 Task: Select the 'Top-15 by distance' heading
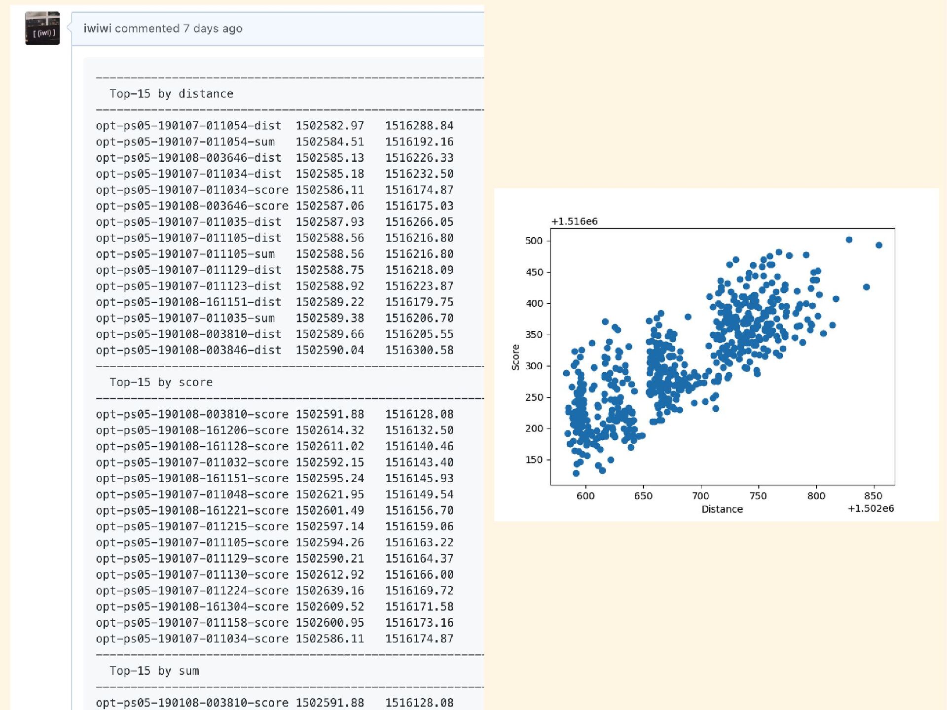171,94
